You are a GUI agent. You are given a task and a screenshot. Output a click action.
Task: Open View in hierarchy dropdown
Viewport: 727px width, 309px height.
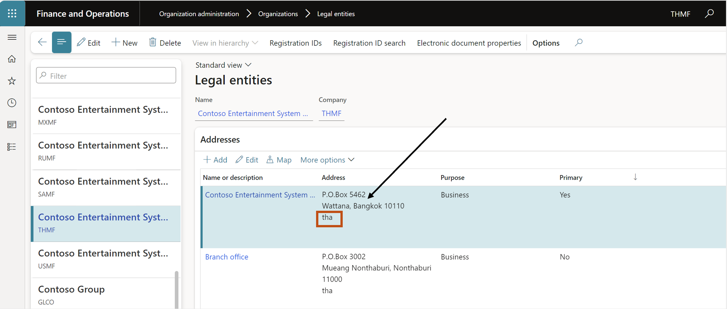[225, 43]
